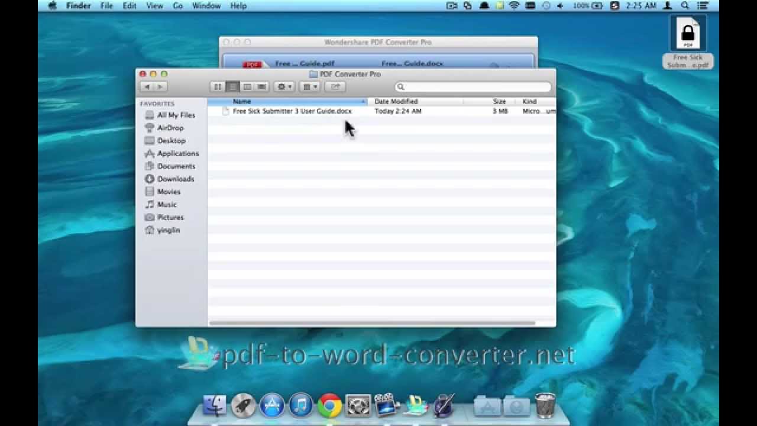
Task: Sort by the Size column header
Action: (489, 102)
